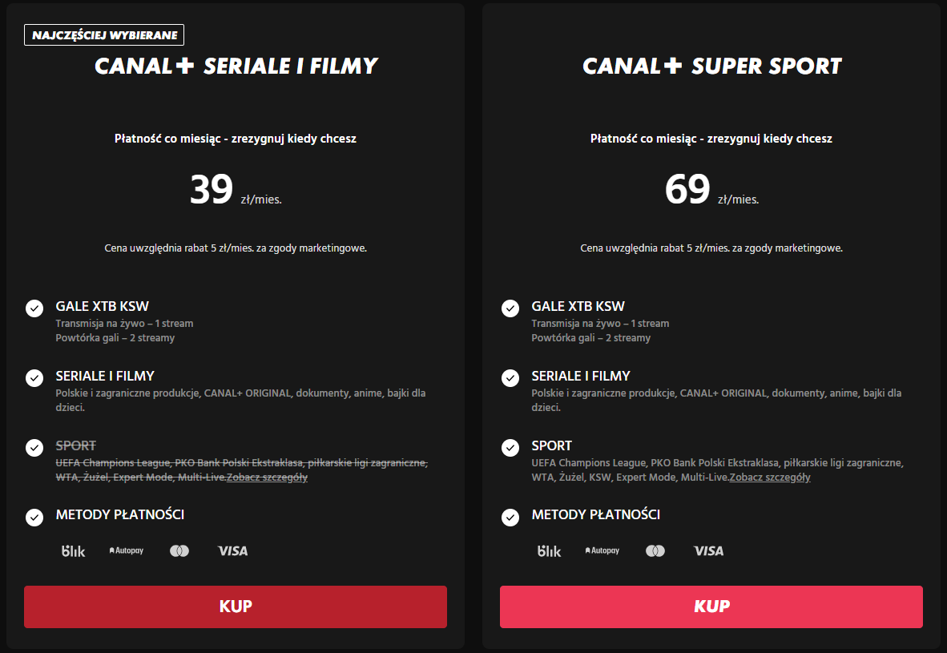Viewport: 947px width, 653px height.
Task: Click VISA logo in Seriale i Filmy plan
Action: pos(232,551)
